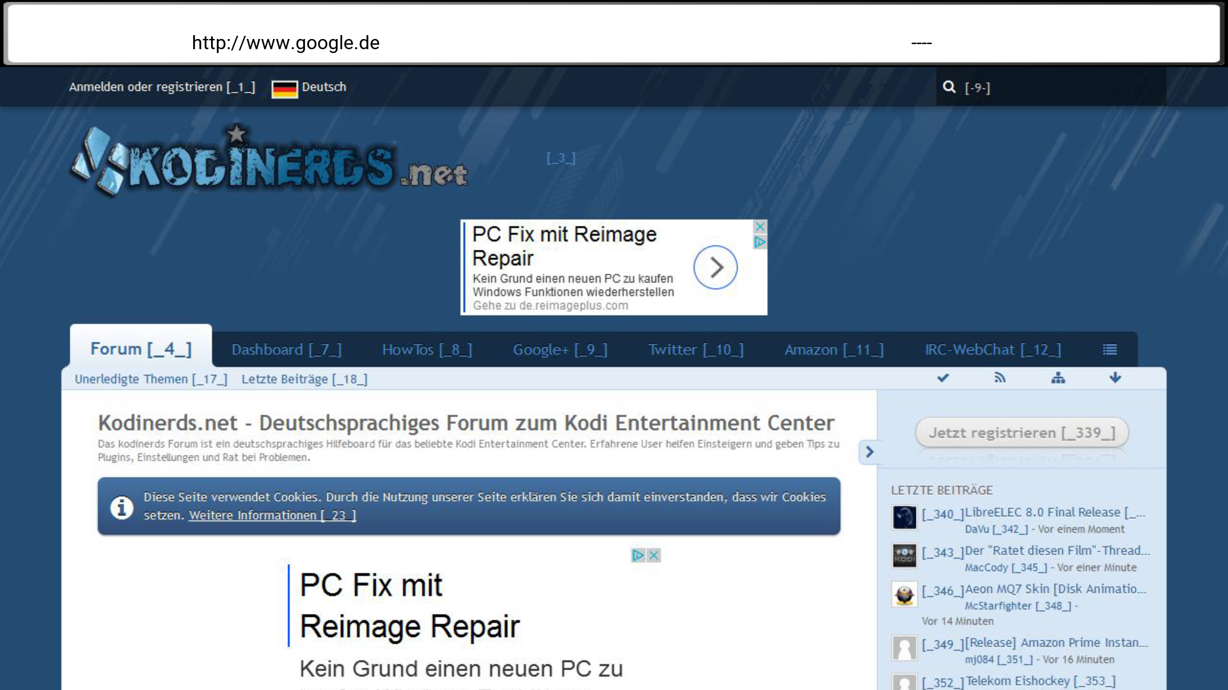The width and height of the screenshot is (1228, 690).
Task: Open Unerledigte Themen link
Action: (x=151, y=379)
